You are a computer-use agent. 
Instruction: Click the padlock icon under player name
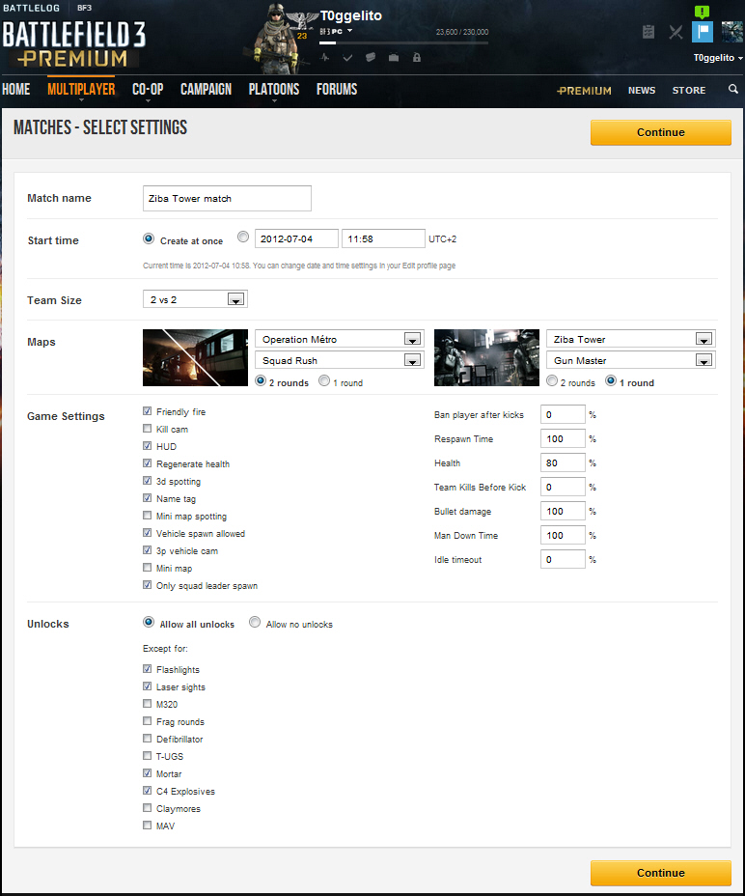[417, 57]
